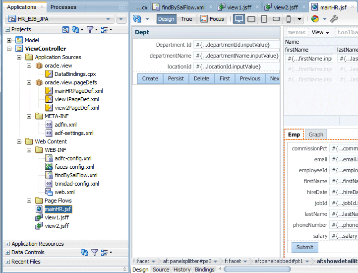Click view1.jsff fragment icon in tree
Viewport: 358px width, 273px height.
tap(39, 217)
